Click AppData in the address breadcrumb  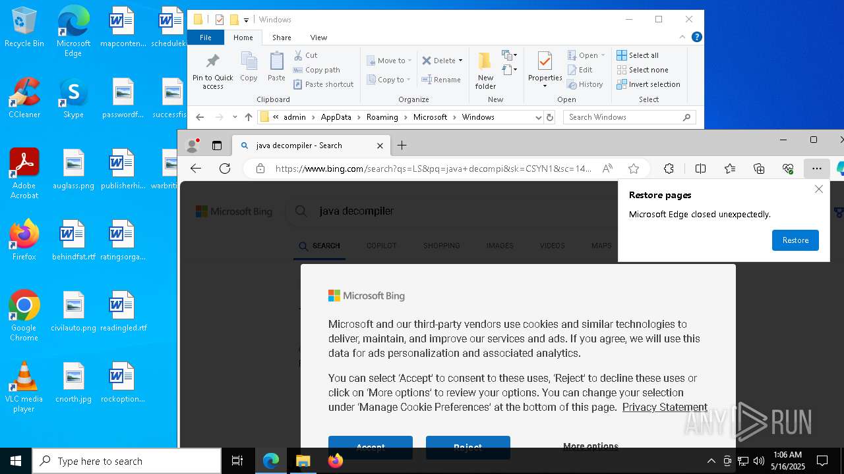[x=336, y=117]
